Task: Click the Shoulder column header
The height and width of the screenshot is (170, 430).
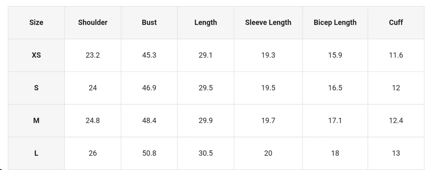Action: click(93, 23)
